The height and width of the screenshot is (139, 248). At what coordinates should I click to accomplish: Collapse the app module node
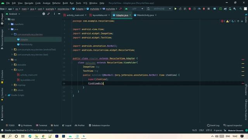(x=6, y=19)
